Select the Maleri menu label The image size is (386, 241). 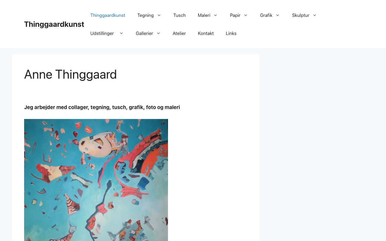click(x=204, y=15)
